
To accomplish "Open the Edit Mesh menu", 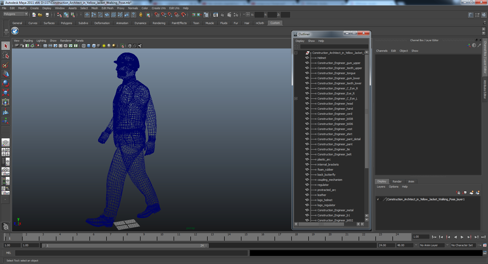I will (x=107, y=8).
